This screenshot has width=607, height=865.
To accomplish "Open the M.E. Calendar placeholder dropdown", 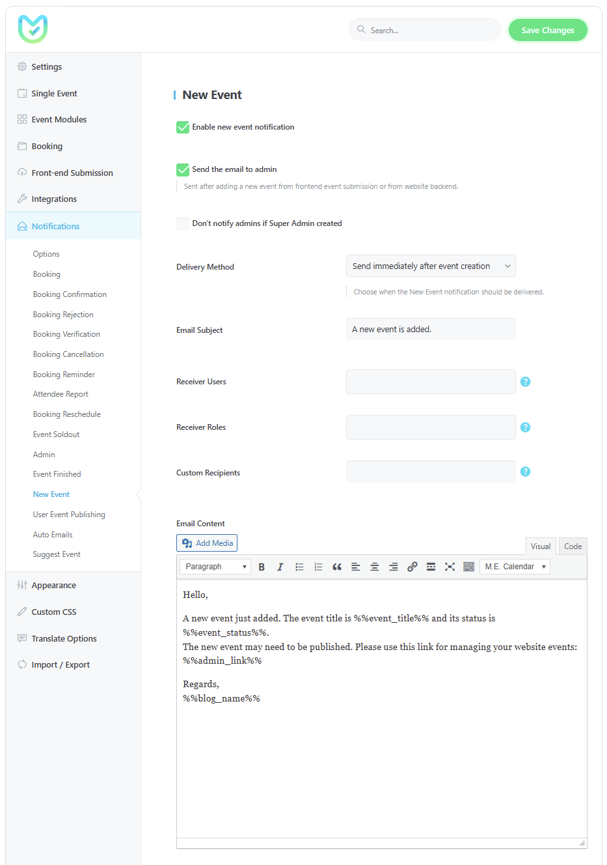I will coord(514,567).
